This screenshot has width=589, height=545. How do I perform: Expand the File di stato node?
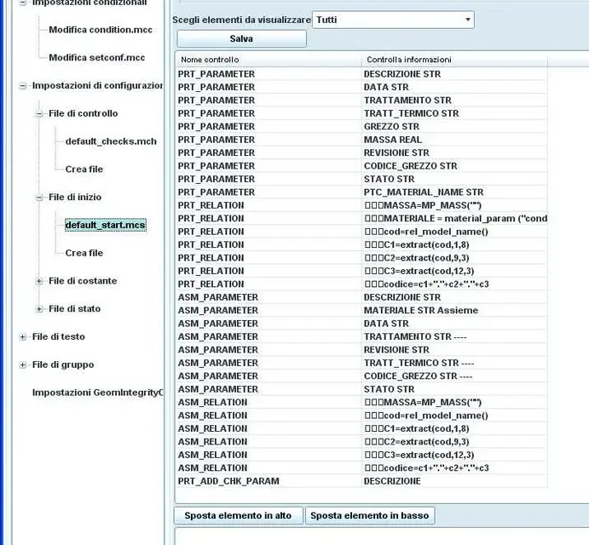[x=39, y=309]
